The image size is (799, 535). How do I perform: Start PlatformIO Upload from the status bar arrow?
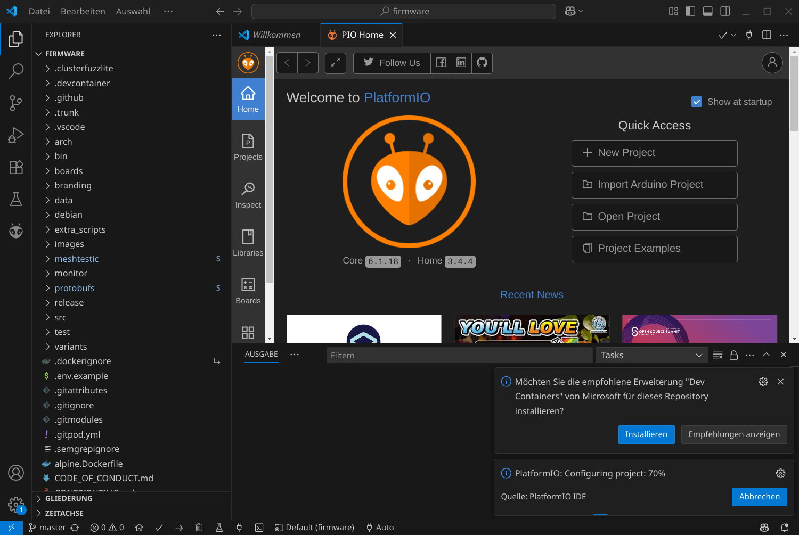pyautogui.click(x=180, y=527)
